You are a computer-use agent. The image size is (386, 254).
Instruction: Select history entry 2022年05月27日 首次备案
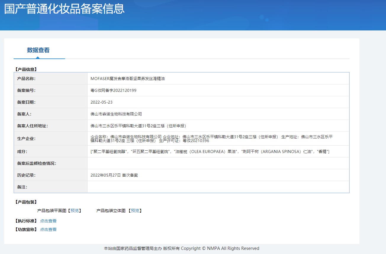point(114,175)
